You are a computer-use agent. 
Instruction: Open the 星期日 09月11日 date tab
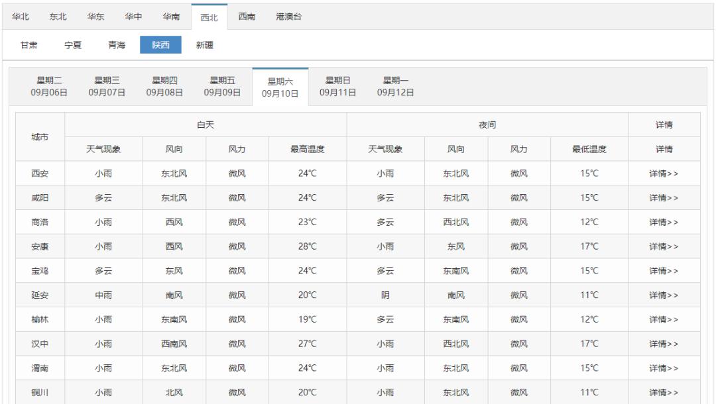tap(338, 86)
